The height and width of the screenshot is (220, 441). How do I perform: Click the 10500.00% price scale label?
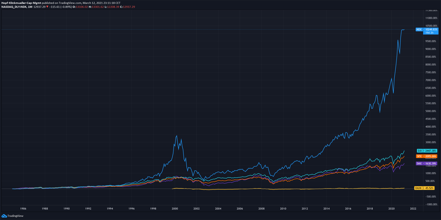point(431,26)
